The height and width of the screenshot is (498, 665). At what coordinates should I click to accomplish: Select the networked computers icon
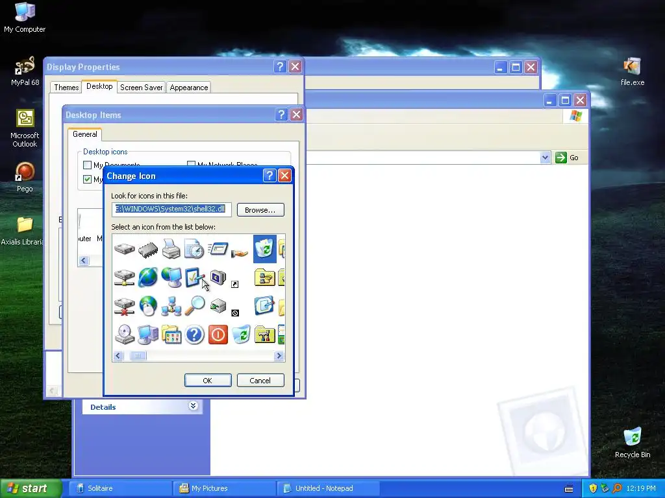point(171,306)
